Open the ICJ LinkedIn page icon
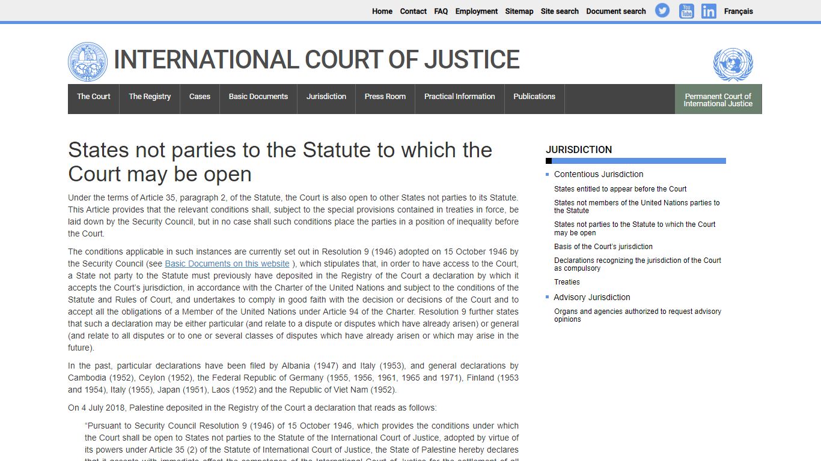821x461 pixels. [x=709, y=11]
